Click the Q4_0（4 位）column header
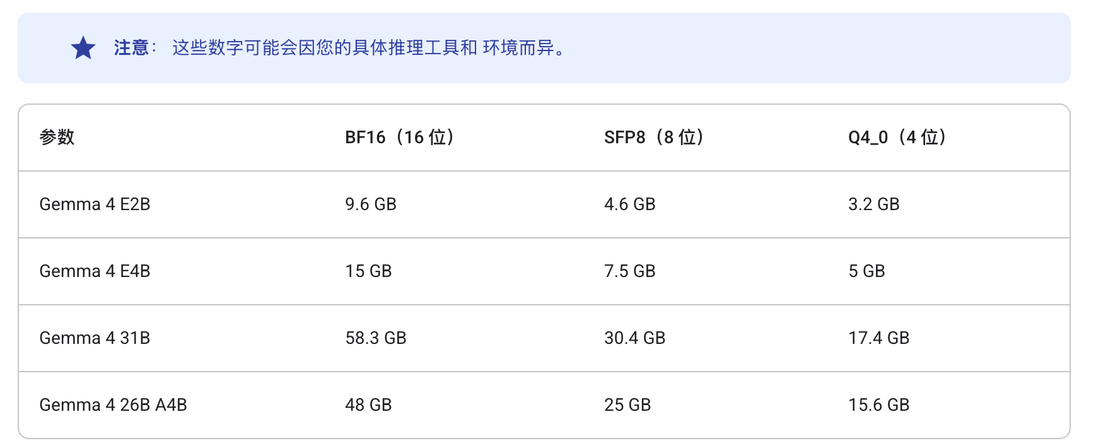Screen dimensions: 1096x448 [x=897, y=137]
